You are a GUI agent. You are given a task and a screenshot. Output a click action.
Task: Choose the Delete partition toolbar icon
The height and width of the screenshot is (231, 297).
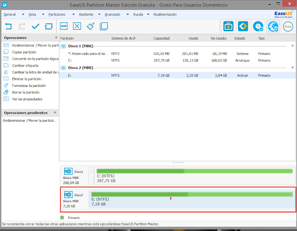[x=77, y=26]
